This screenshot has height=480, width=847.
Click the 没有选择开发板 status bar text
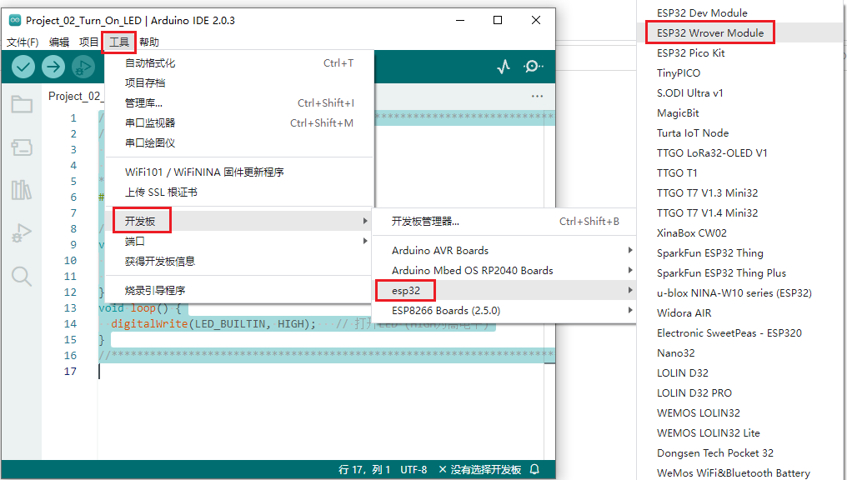click(x=484, y=470)
